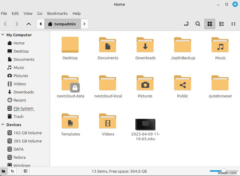Switch to compact view

(233, 24)
